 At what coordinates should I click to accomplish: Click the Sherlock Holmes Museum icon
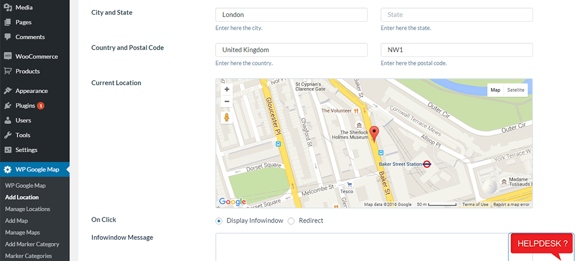pos(359,125)
